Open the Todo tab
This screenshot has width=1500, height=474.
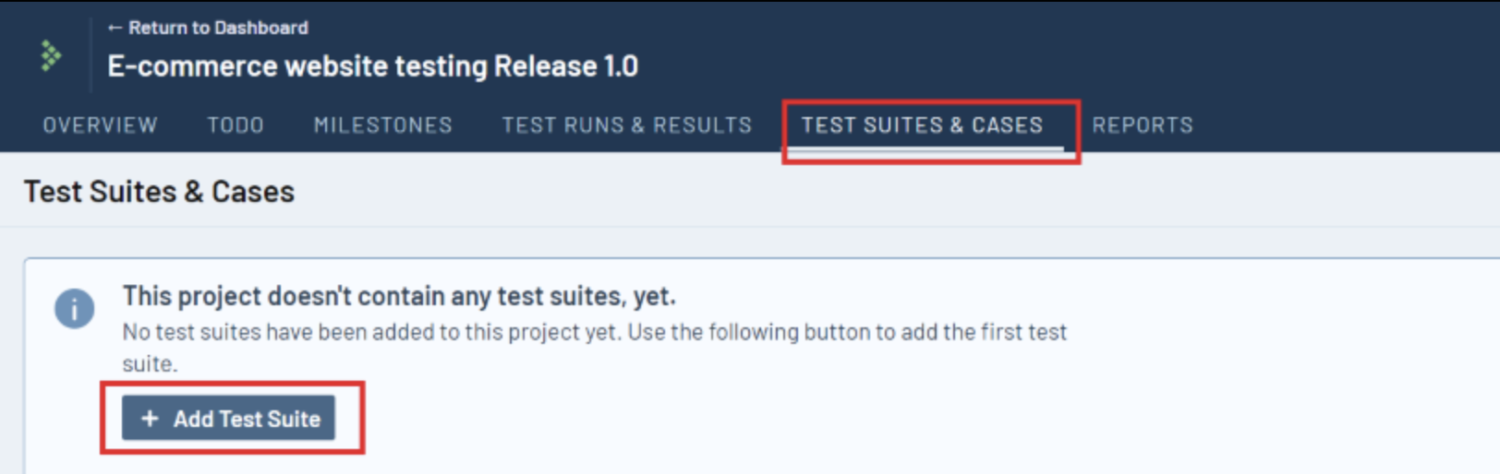coord(236,125)
